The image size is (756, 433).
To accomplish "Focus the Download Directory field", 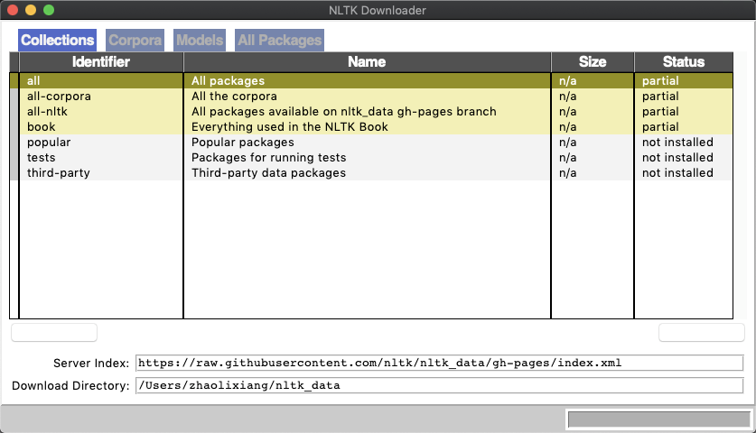I will [x=439, y=385].
